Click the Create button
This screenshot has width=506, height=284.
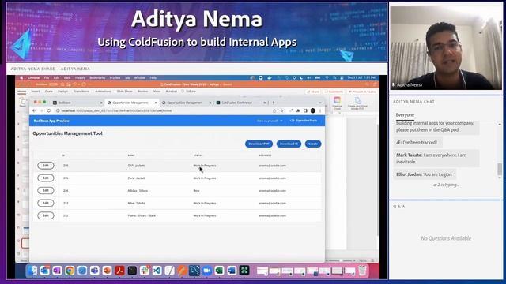[x=313, y=144]
